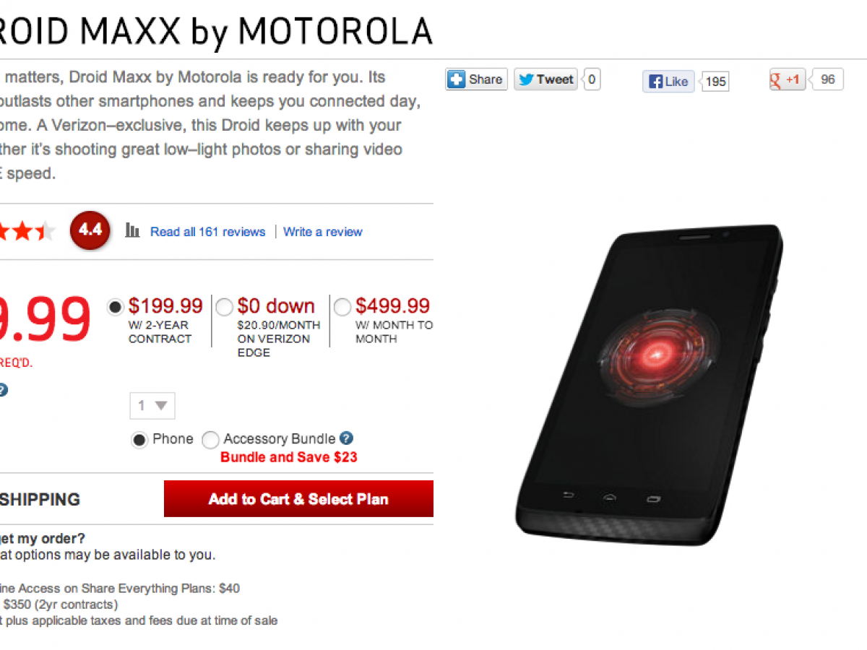
Task: Open Read all 161 reviews link
Action: (207, 232)
